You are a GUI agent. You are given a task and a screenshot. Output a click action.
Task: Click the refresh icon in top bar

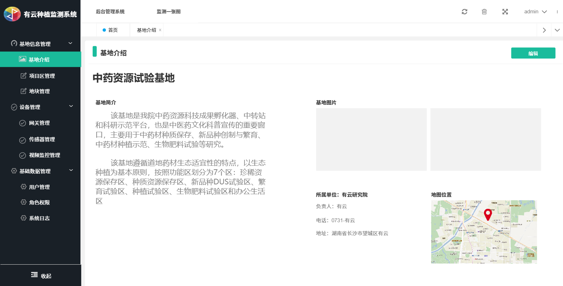click(x=464, y=12)
